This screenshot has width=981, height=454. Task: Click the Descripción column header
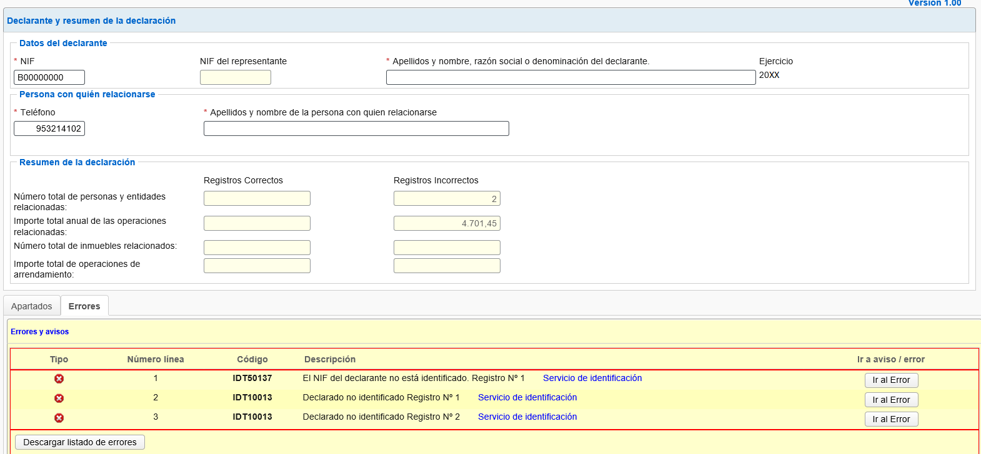(330, 359)
